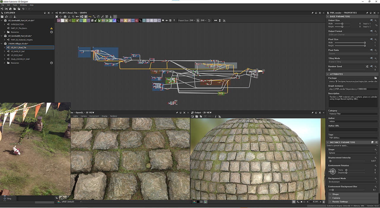Click the fit-to-view icon in 2D view footer
The width and height of the screenshot is (380, 208).
[x=302, y=202]
